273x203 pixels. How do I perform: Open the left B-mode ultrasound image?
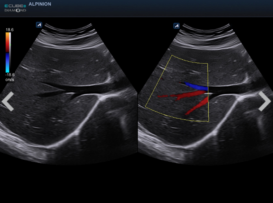point(68,94)
